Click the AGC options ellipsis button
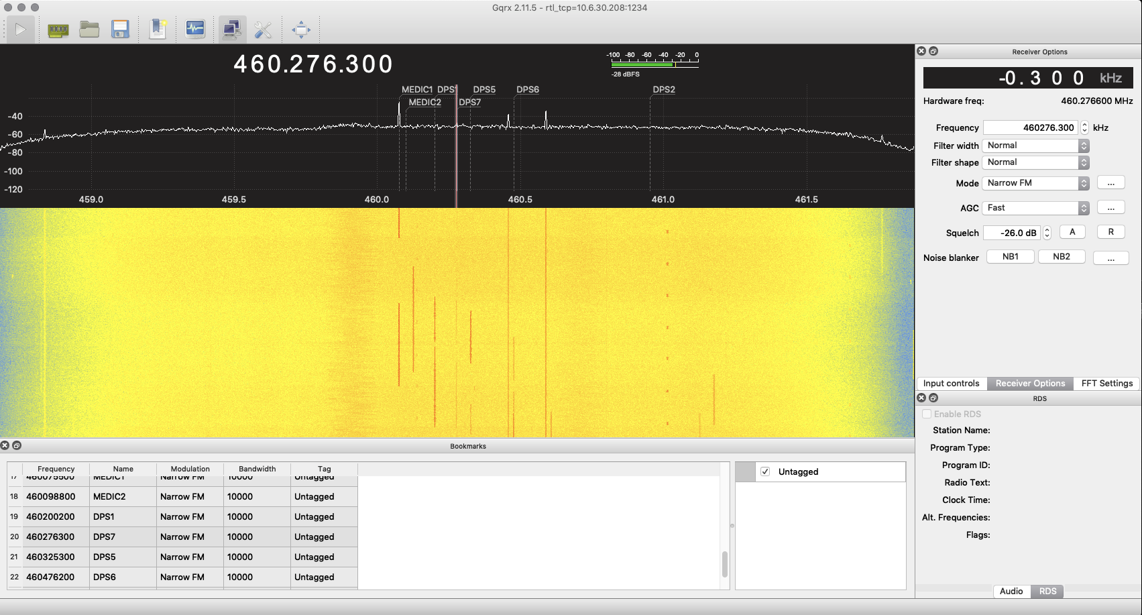 coord(1110,207)
